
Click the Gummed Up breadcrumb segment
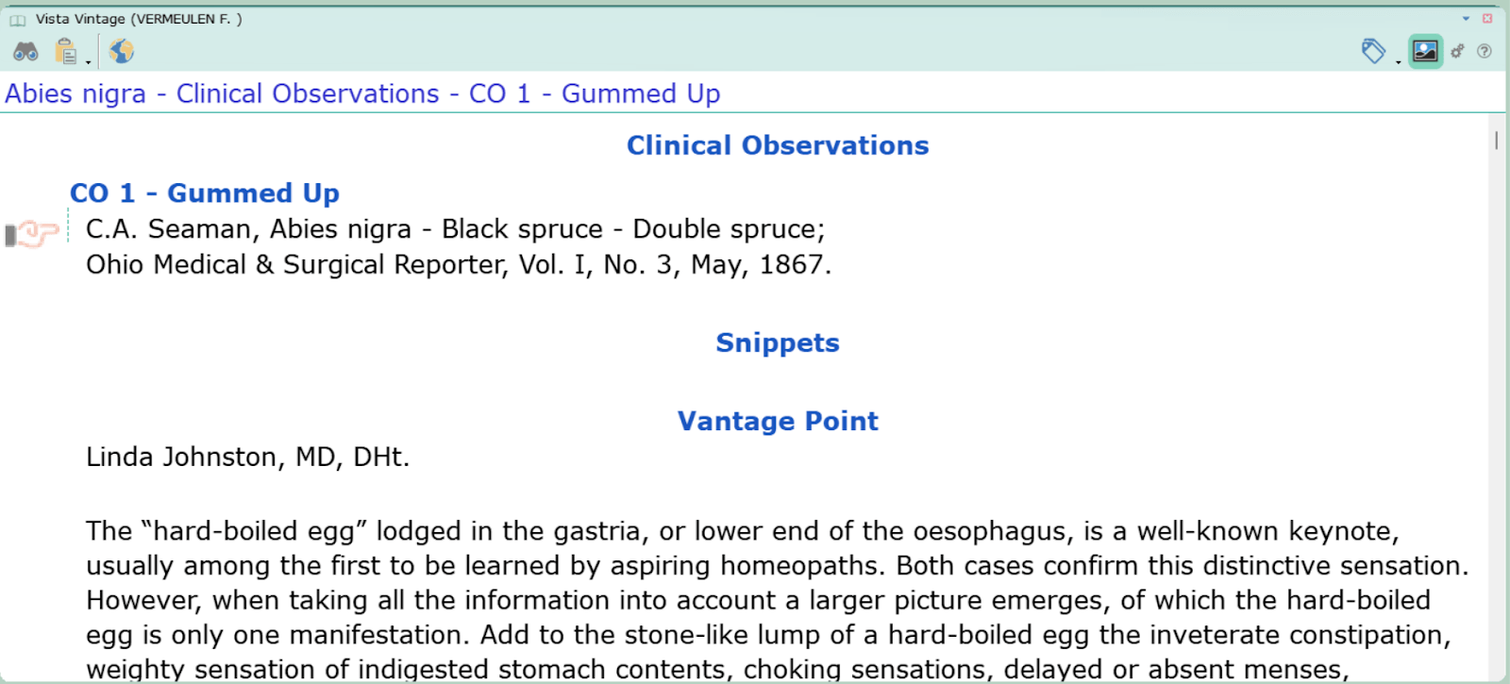click(641, 93)
